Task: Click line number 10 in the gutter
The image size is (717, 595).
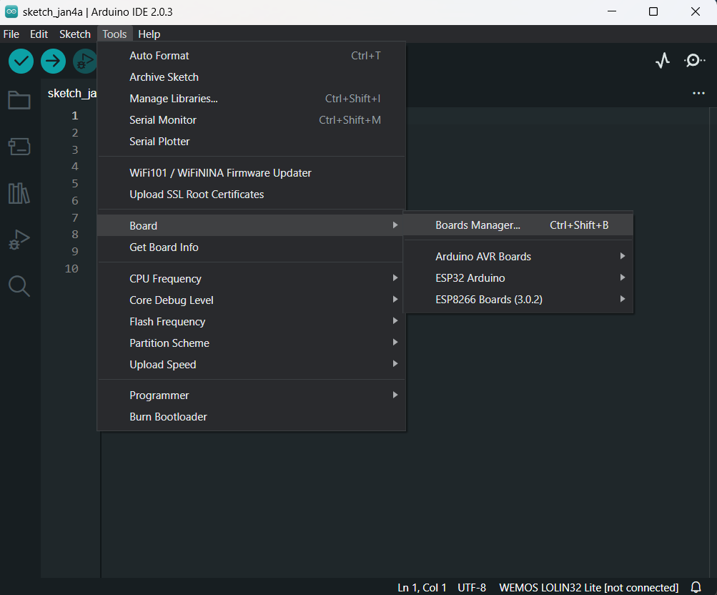Action: [71, 269]
